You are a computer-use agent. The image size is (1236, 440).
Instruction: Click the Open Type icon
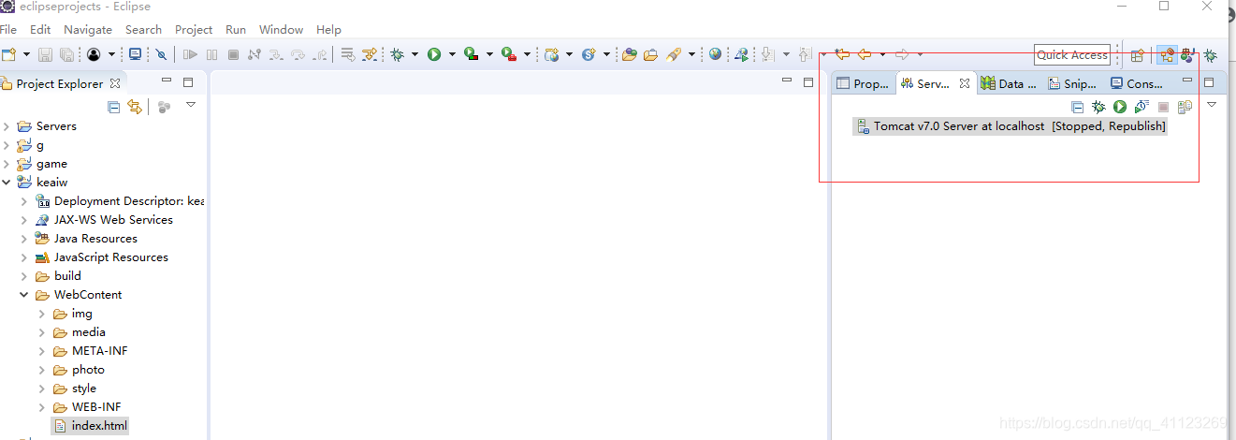pos(629,54)
